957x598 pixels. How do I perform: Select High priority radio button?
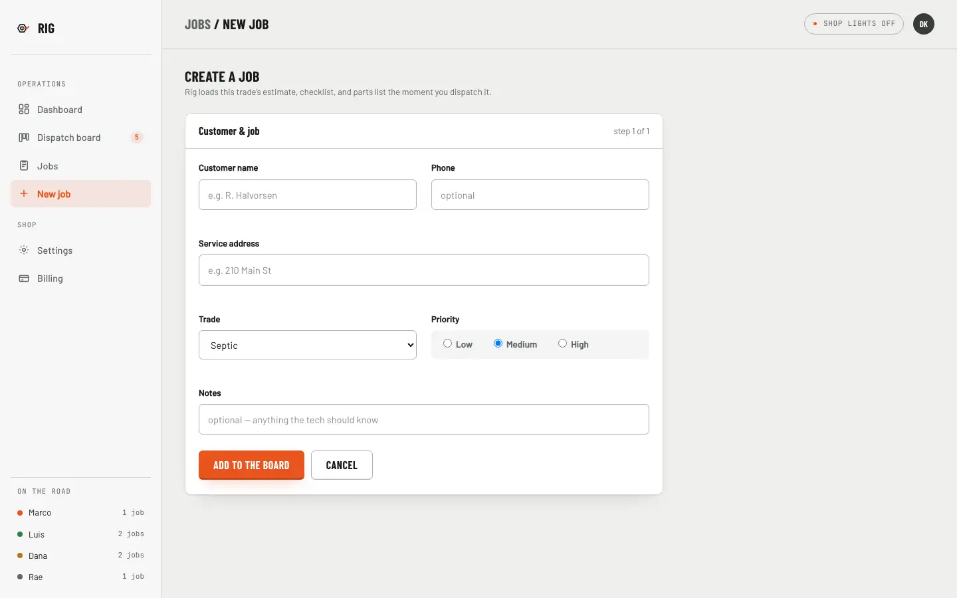pos(562,344)
